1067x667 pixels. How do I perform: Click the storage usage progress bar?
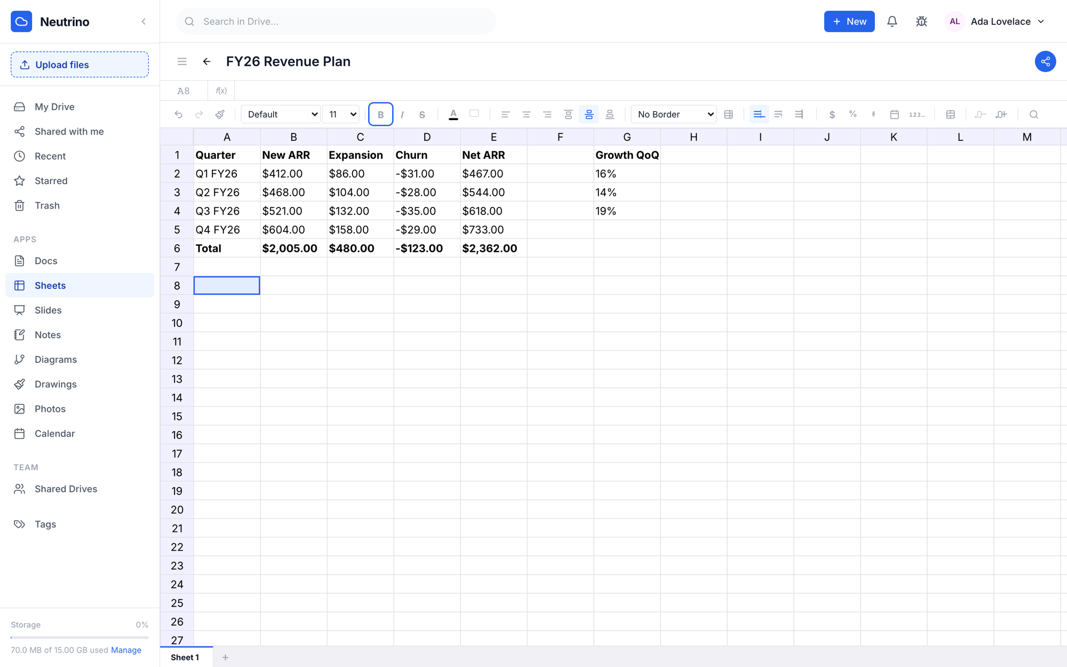coord(79,637)
